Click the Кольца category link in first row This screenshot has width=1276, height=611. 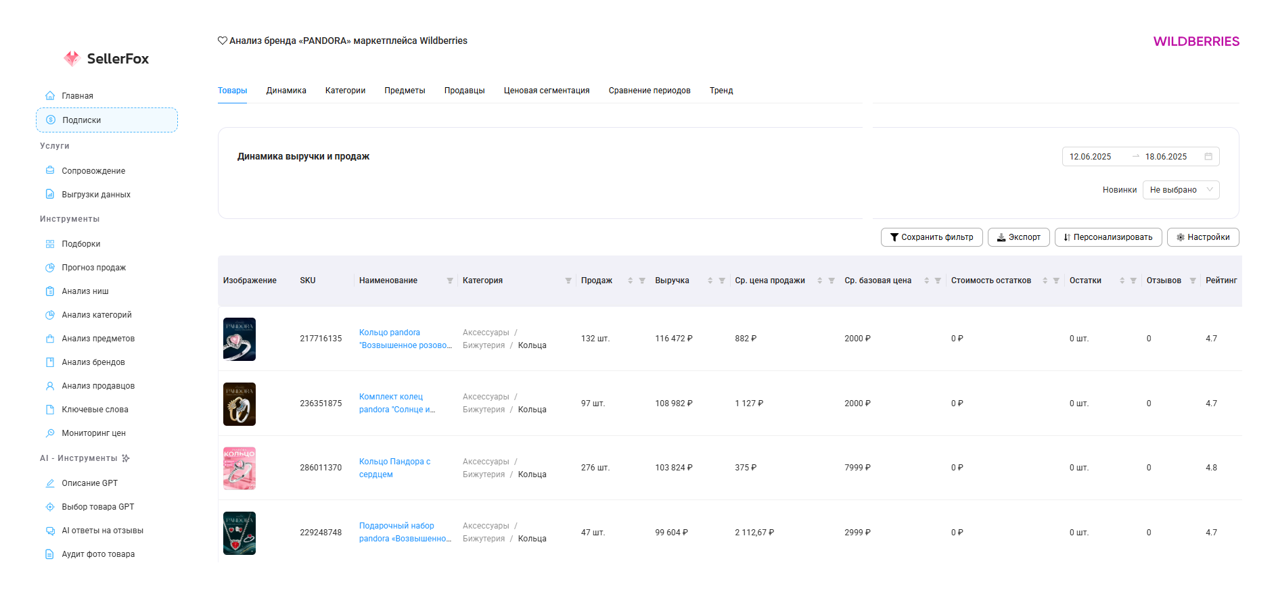point(532,345)
